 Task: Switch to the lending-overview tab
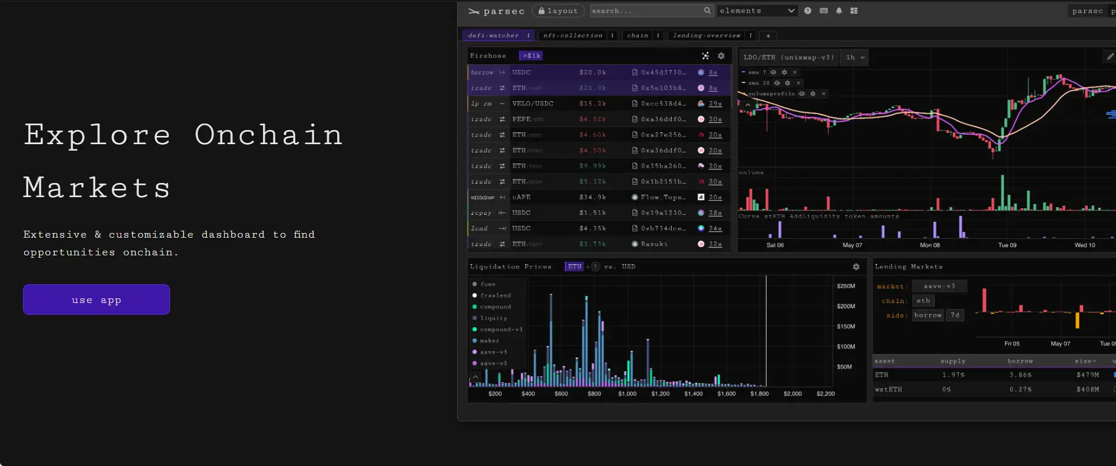point(707,35)
